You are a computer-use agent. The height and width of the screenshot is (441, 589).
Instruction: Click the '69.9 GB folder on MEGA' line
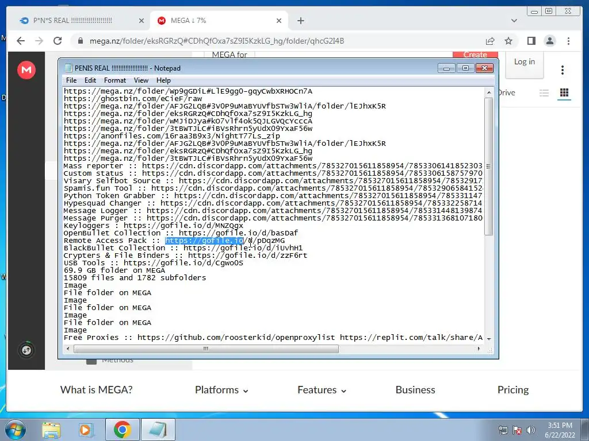[114, 270]
